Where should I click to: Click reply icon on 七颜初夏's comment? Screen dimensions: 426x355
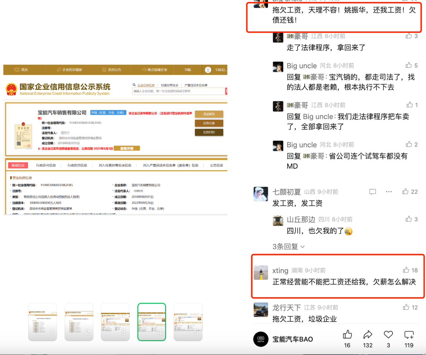(x=373, y=192)
